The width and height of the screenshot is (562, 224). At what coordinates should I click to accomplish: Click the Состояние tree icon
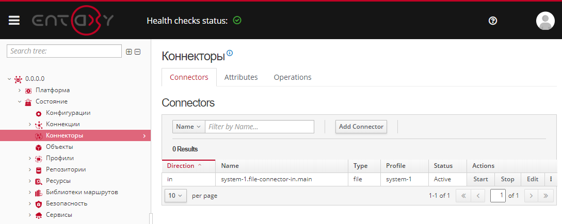point(28,101)
